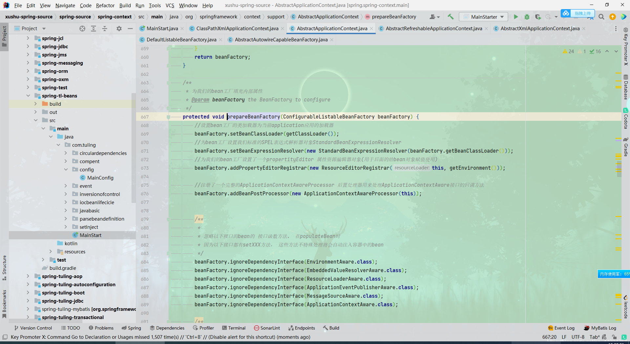Open the Event Log
Image resolution: width=630 pixels, height=344 pixels.
pos(561,328)
